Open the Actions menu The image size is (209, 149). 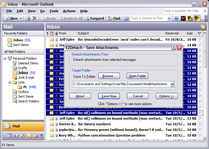click(69, 11)
